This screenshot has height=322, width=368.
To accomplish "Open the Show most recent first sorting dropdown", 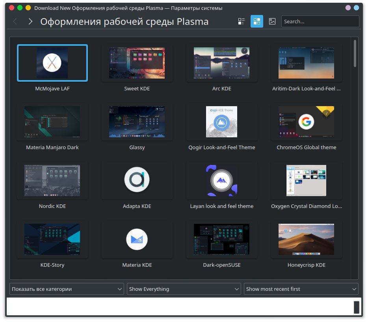I will [301, 289].
